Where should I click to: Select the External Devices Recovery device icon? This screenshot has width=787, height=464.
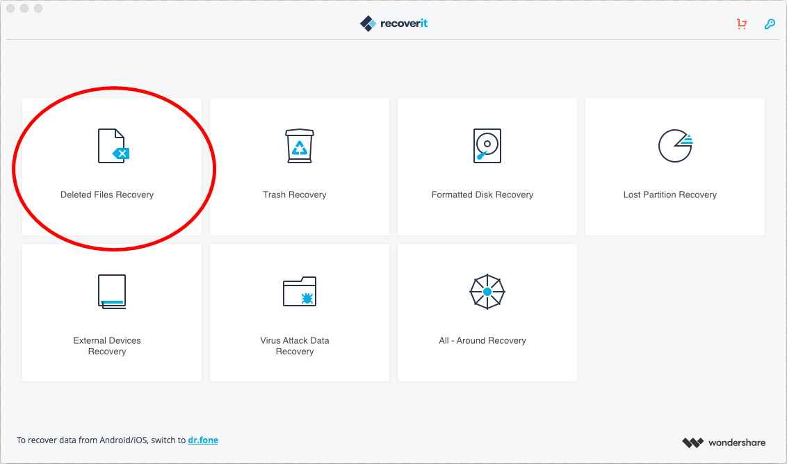112,292
